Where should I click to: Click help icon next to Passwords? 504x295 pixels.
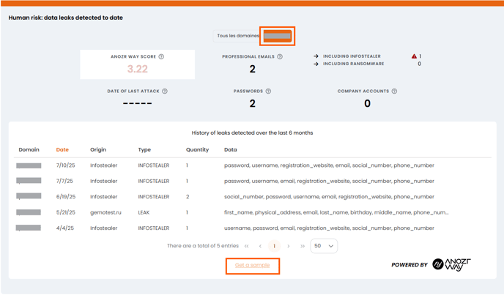(268, 92)
